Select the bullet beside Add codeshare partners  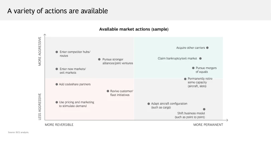tap(56, 84)
